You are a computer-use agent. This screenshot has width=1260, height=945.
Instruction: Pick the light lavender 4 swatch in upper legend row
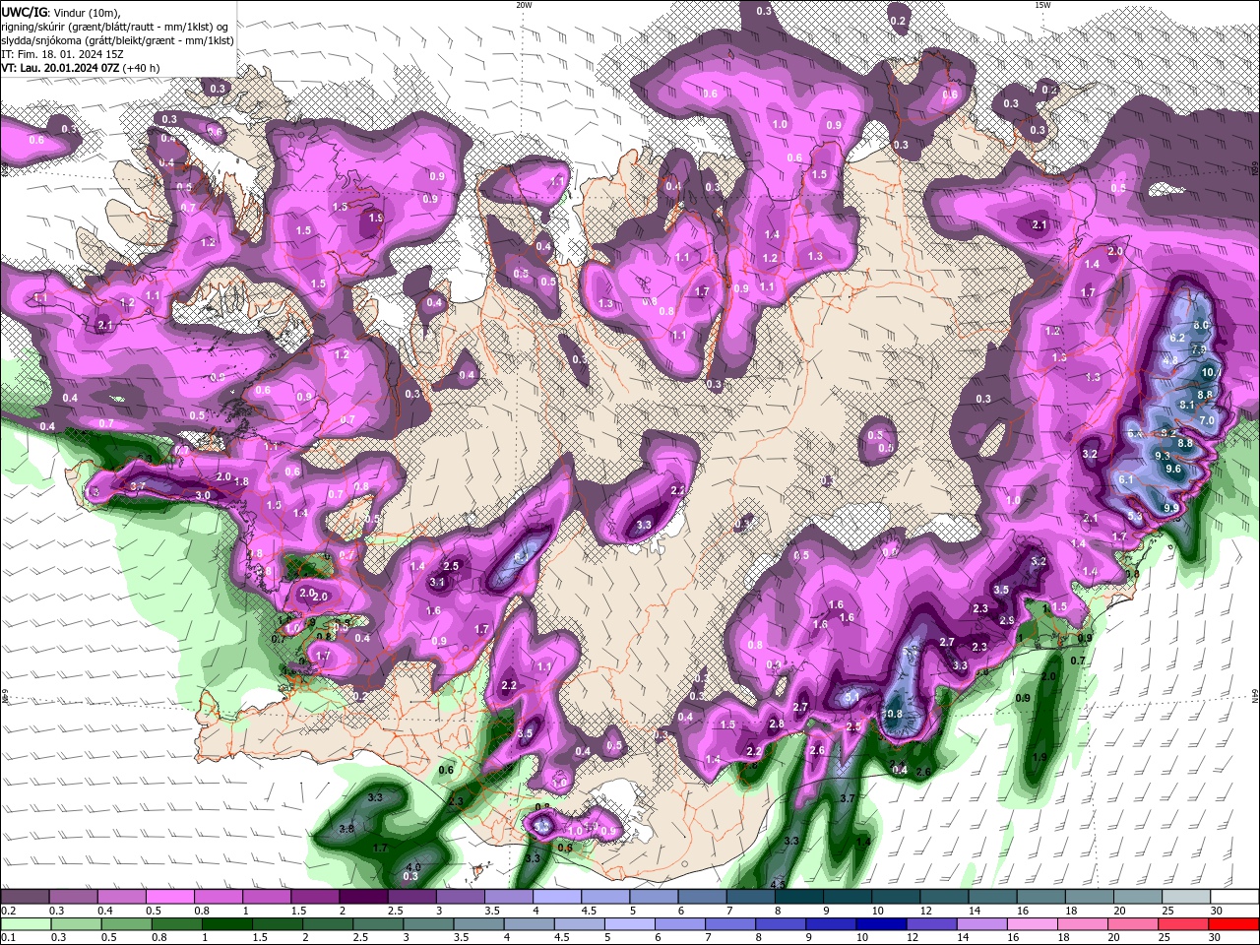[x=557, y=897]
